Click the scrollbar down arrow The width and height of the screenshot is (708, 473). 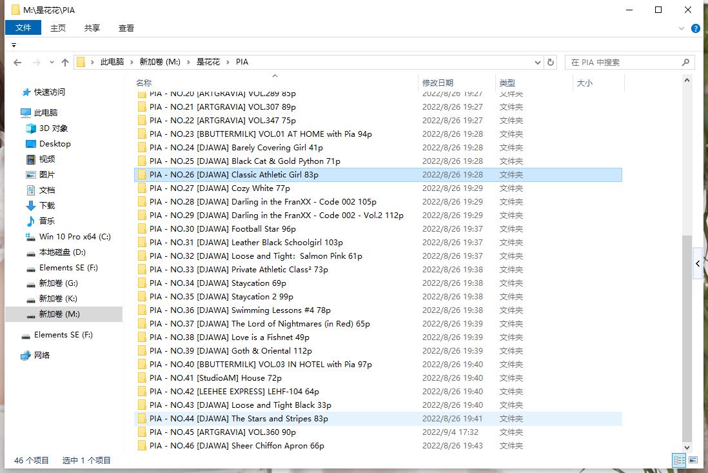(x=687, y=448)
